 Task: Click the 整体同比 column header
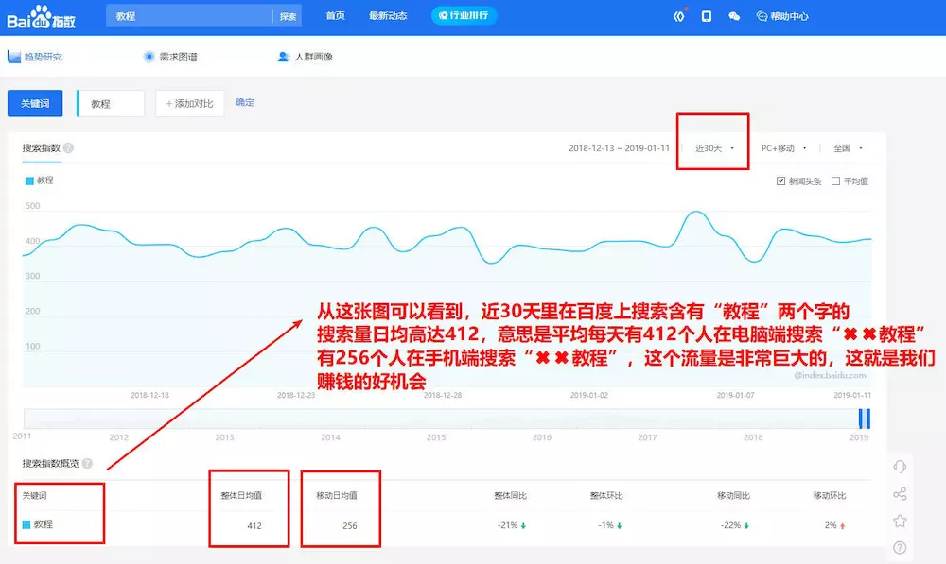[511, 495]
